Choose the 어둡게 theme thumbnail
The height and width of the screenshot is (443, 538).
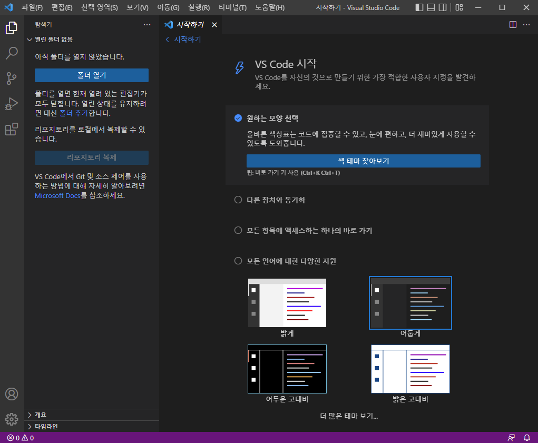[x=410, y=303]
